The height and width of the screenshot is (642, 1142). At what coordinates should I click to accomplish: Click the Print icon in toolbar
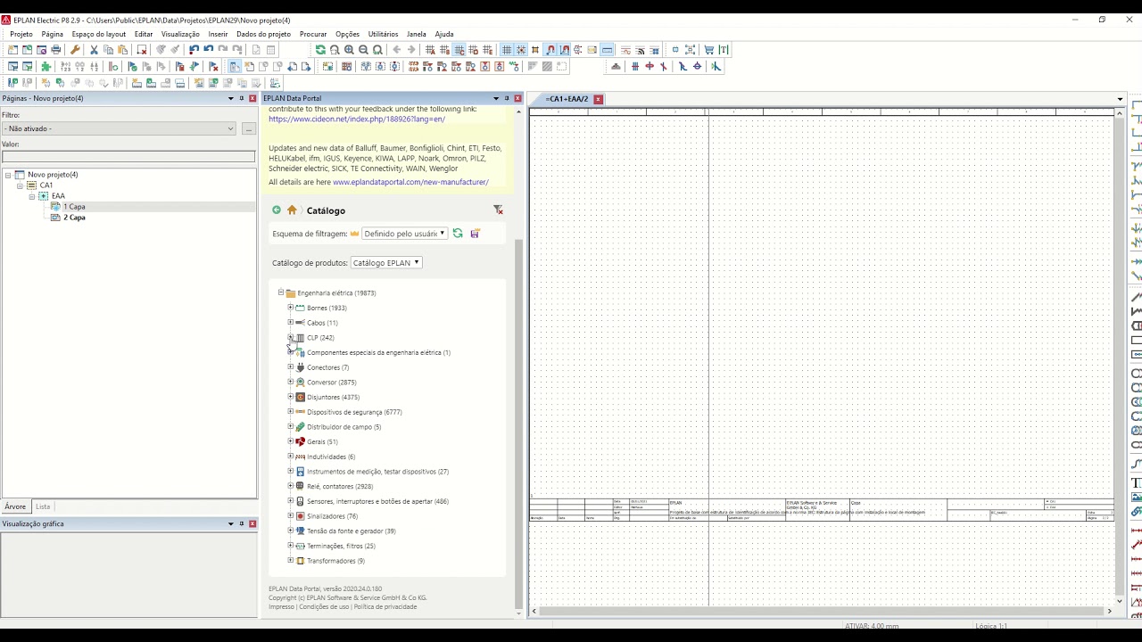click(x=55, y=50)
